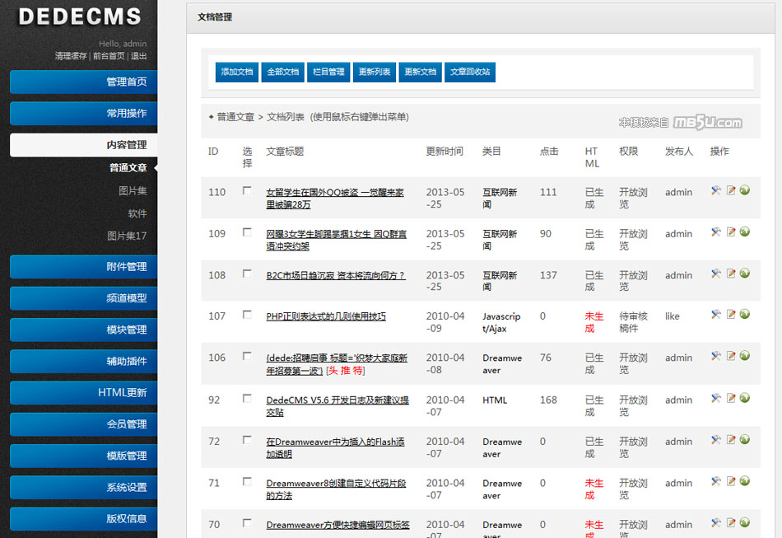Open the tools icon for article 70
The image size is (782, 538).
(x=716, y=522)
